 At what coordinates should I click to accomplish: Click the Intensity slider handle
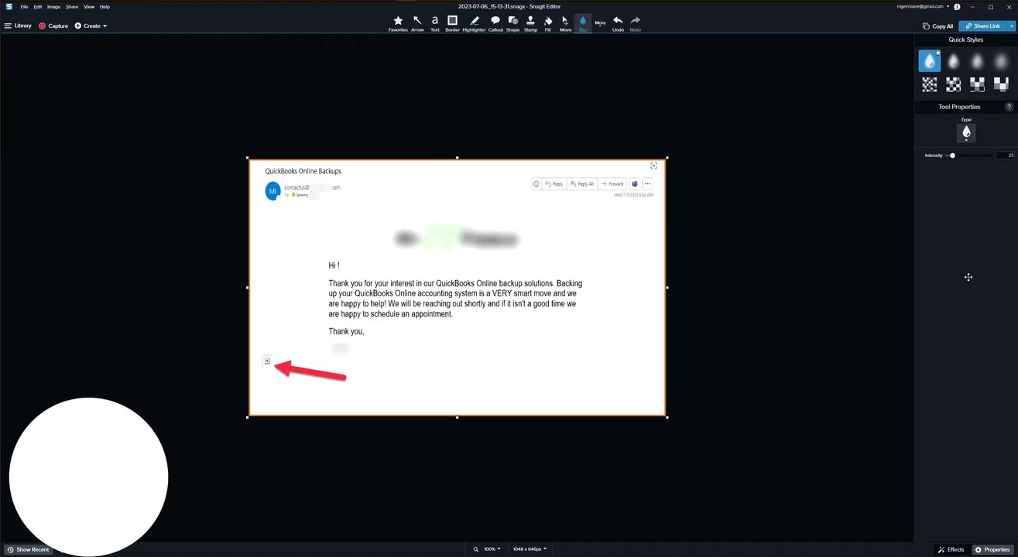(952, 155)
